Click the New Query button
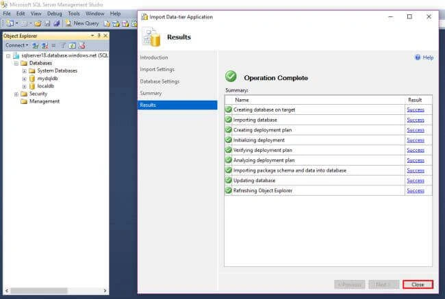 click(82, 23)
